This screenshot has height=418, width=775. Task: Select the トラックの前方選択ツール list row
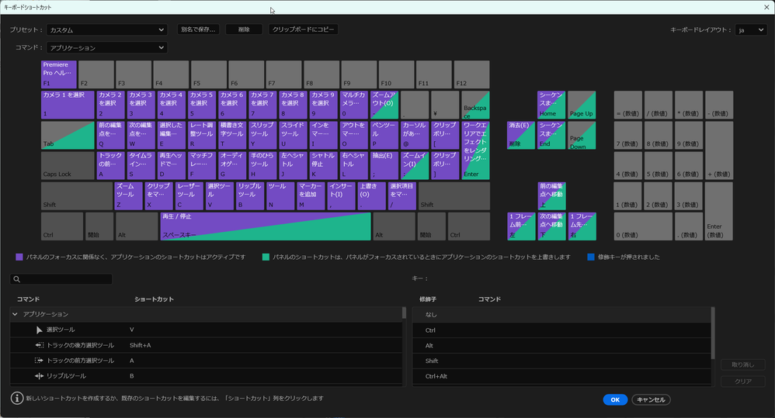click(x=206, y=361)
